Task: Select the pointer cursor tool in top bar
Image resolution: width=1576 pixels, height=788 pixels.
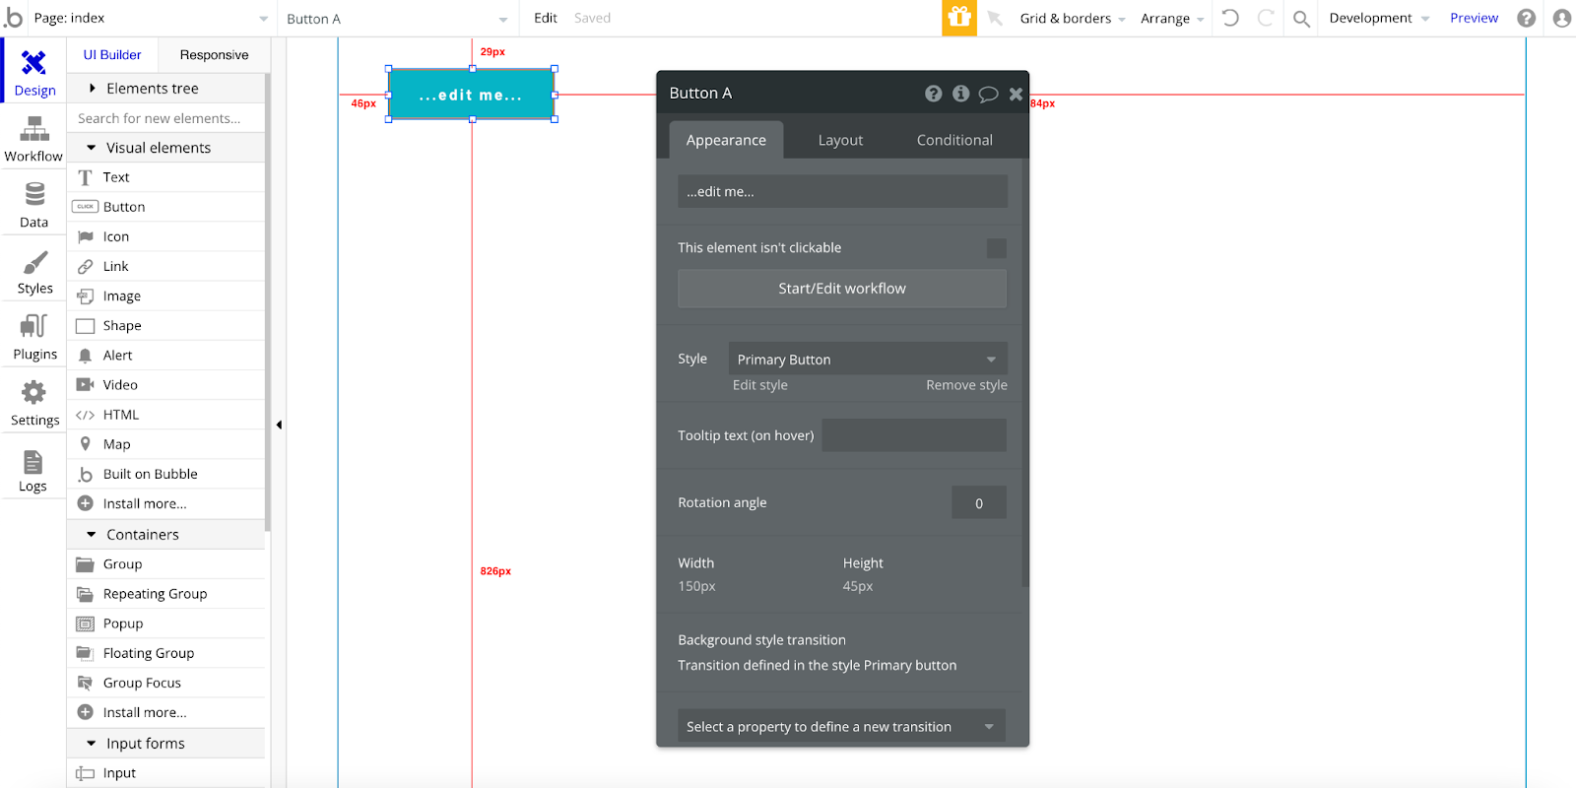Action: (995, 18)
